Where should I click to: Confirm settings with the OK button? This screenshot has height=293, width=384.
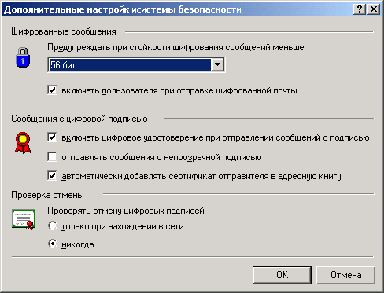[282, 275]
